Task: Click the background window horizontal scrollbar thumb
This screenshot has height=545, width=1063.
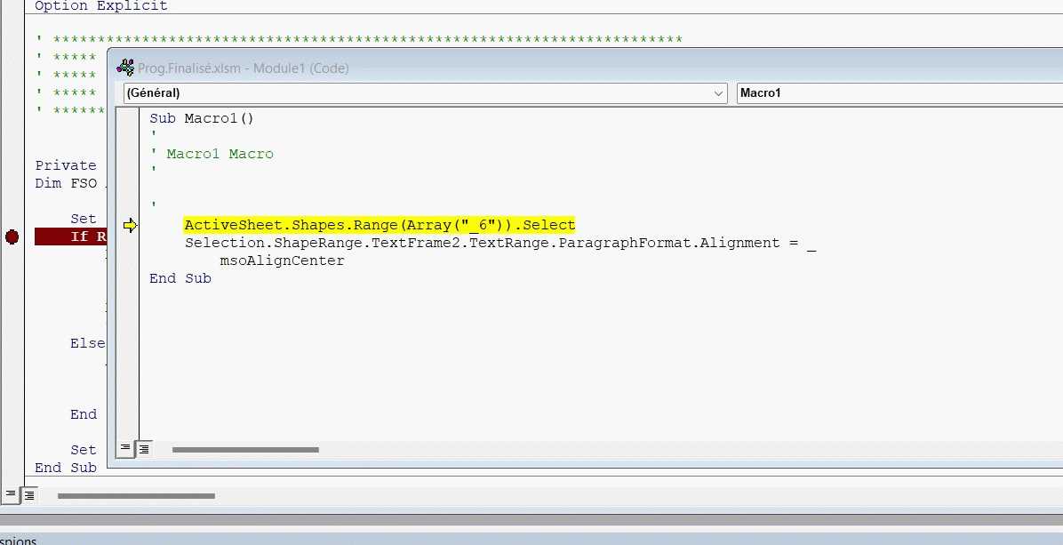Action: coord(136,496)
